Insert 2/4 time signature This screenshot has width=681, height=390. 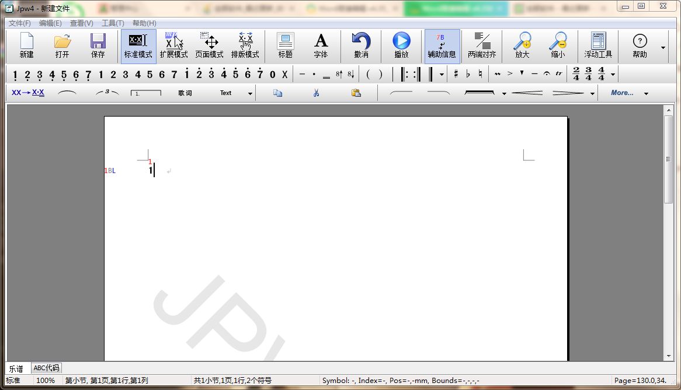pos(576,73)
